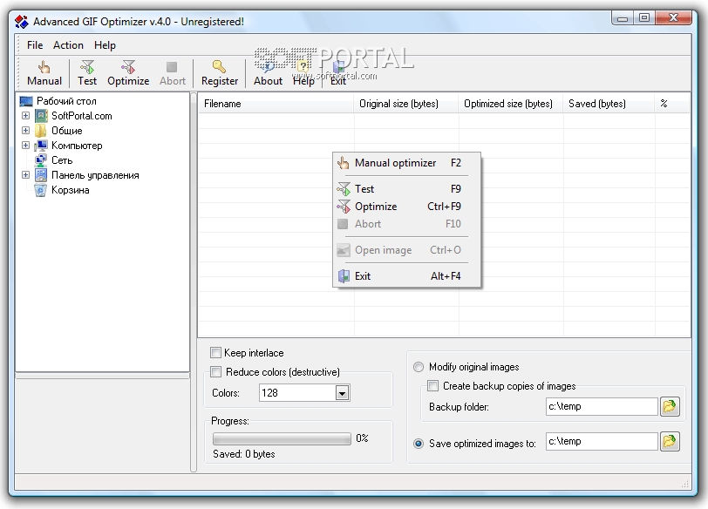Screen dimensions: 708x509
Task: Browse for the Backup folder
Action: 670,406
